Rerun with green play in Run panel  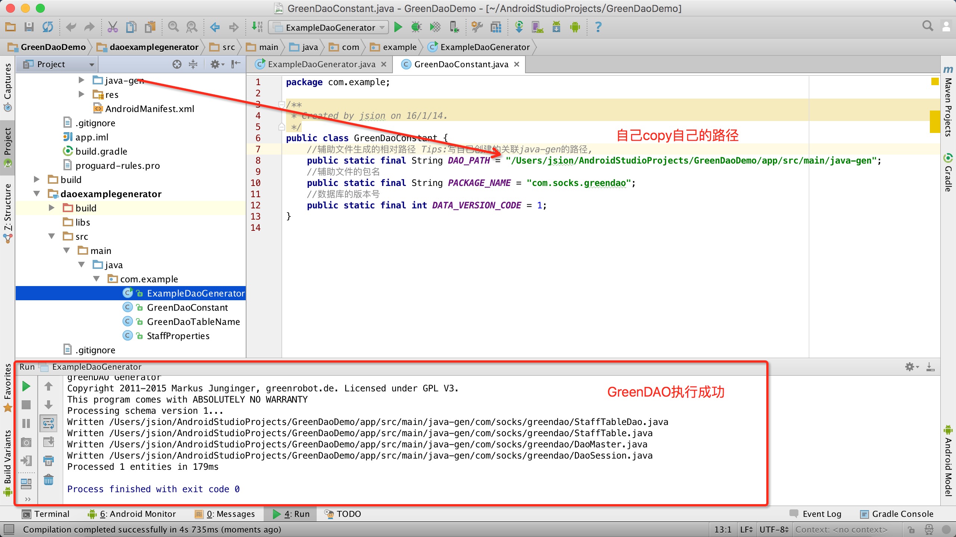point(26,386)
